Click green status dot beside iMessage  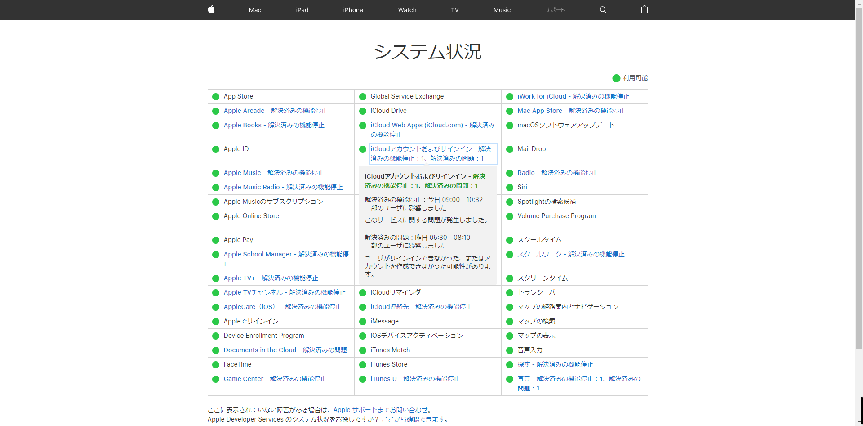point(363,322)
